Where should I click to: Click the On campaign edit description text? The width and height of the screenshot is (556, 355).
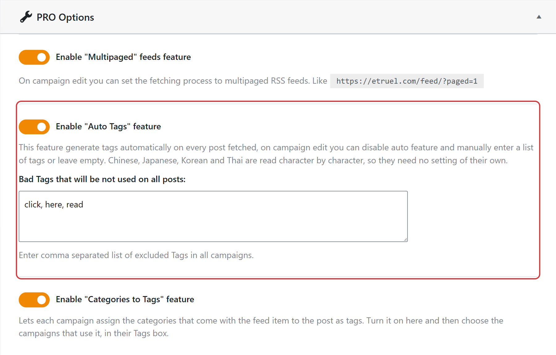pyautogui.click(x=173, y=81)
